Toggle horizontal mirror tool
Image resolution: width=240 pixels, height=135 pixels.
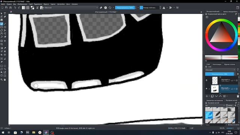pos(164,7)
